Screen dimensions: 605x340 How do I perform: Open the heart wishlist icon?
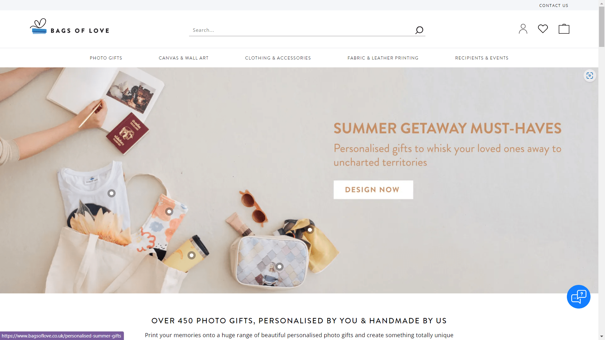click(543, 29)
